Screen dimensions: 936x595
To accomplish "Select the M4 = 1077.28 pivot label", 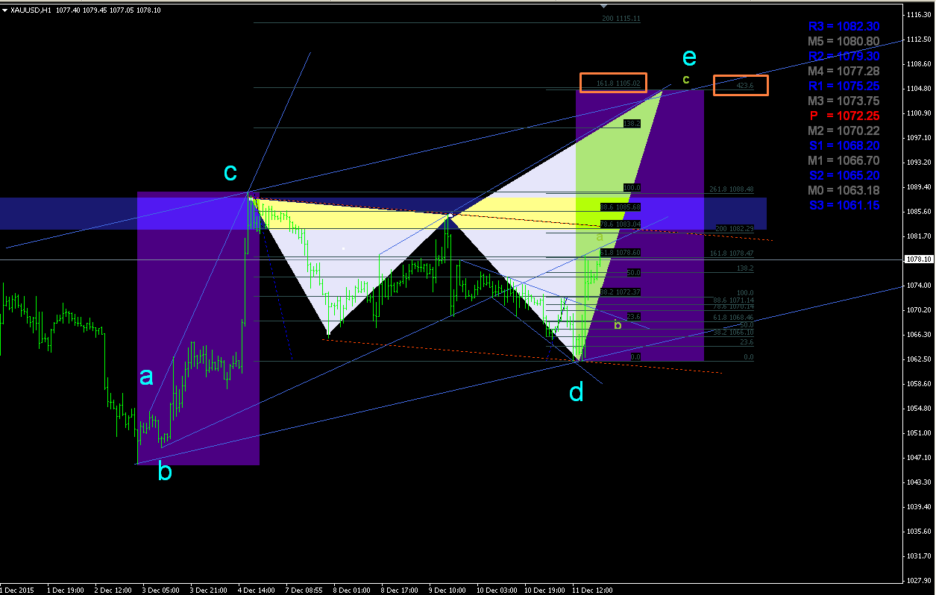I will click(x=845, y=70).
